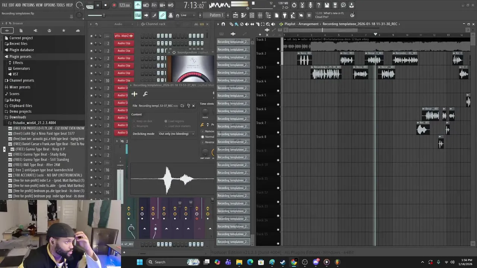Click the waveform sample tab in sampler

pos(135,94)
